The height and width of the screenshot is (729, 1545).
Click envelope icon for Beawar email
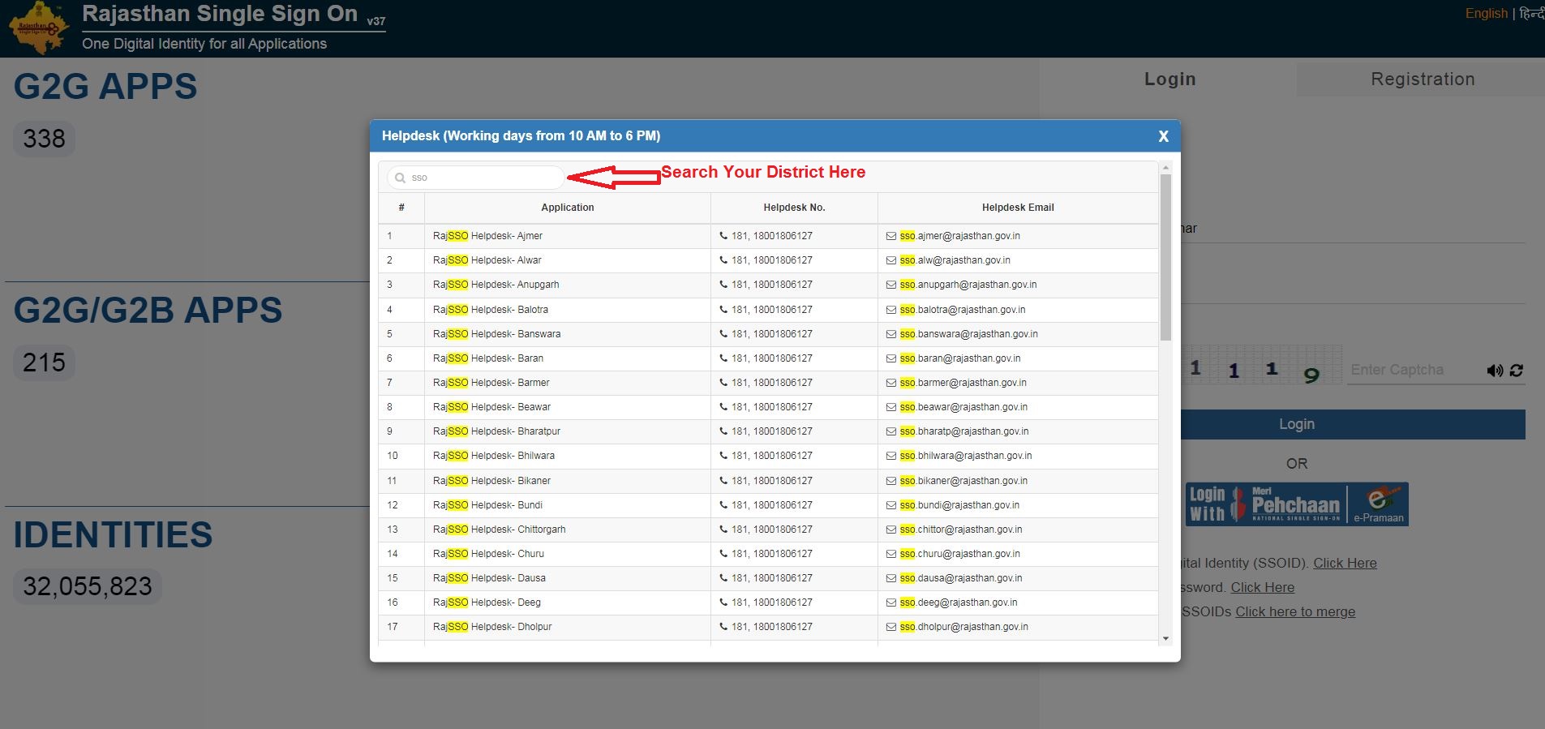click(891, 407)
